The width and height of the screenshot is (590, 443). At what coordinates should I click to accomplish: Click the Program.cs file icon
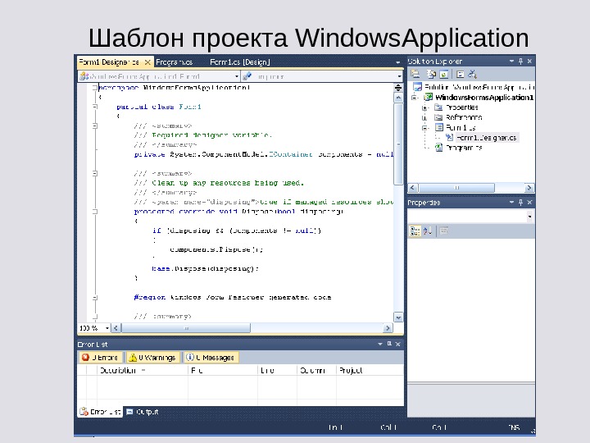click(x=438, y=148)
